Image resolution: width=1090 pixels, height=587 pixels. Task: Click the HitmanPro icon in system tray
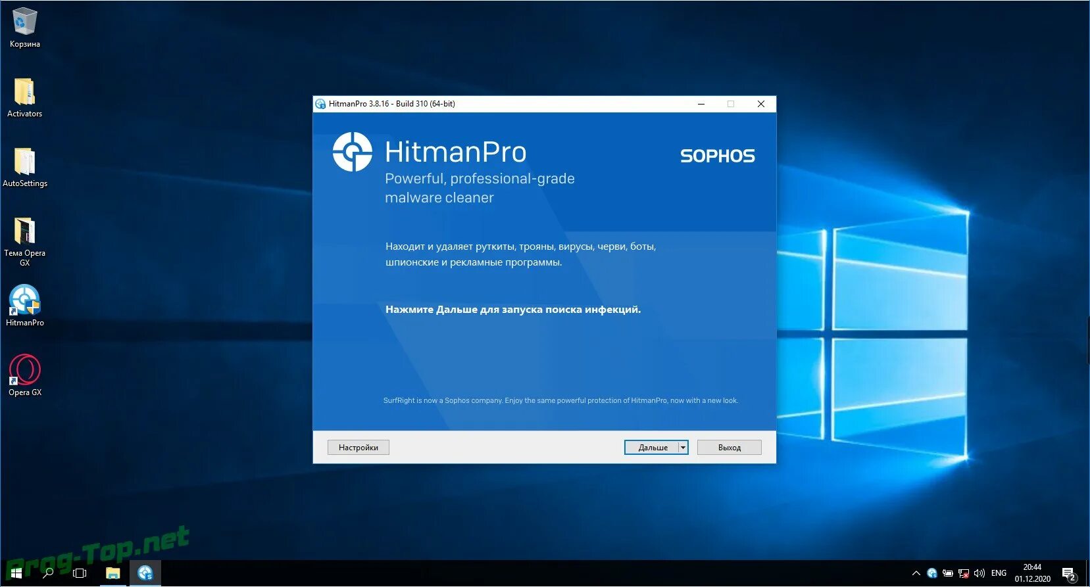click(x=932, y=573)
